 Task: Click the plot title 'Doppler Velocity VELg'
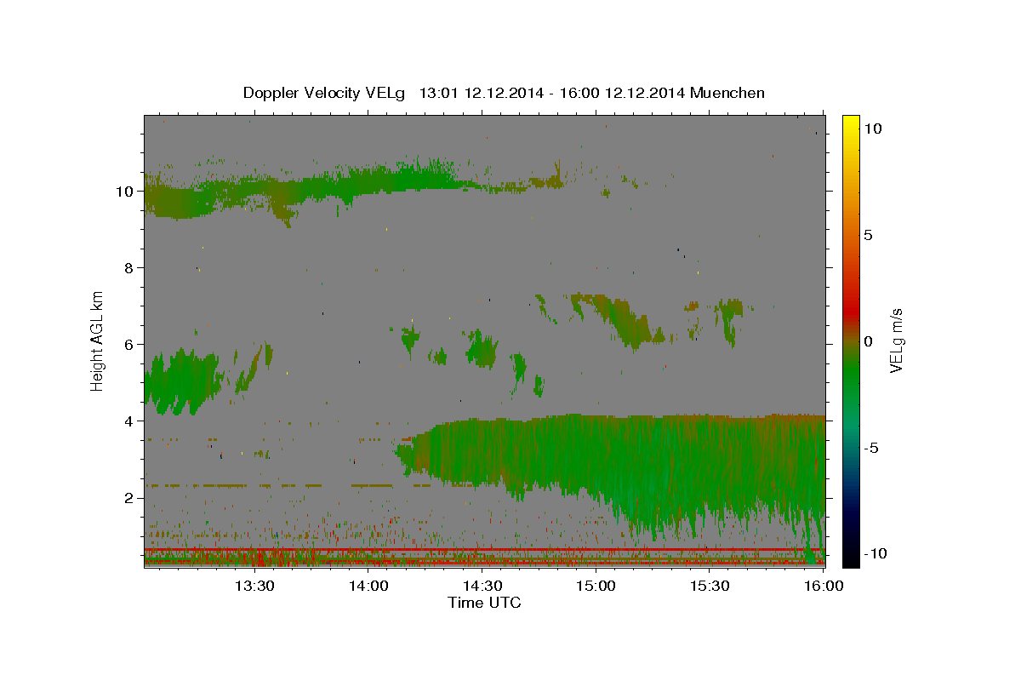click(323, 93)
